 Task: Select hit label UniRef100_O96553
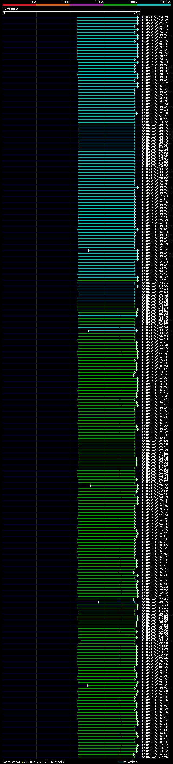155,387
